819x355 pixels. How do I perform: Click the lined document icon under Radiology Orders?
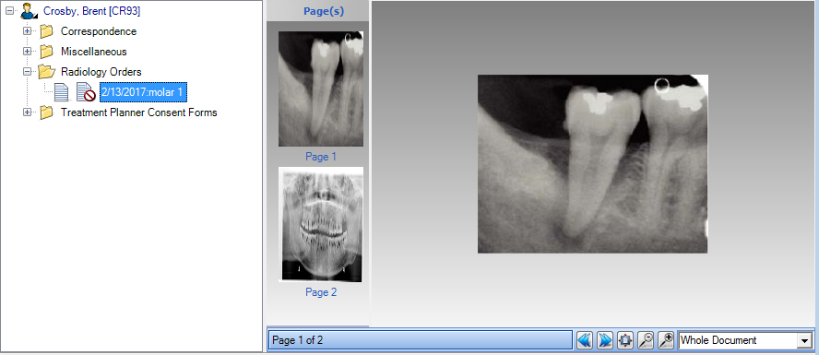[62, 92]
